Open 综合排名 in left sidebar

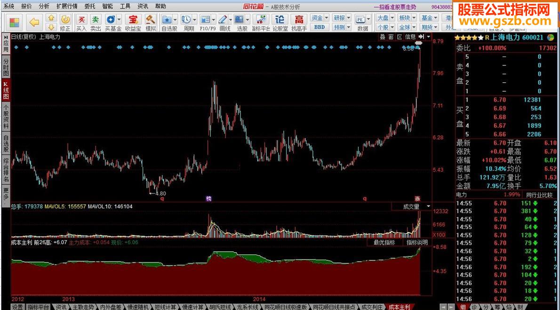click(x=5, y=170)
